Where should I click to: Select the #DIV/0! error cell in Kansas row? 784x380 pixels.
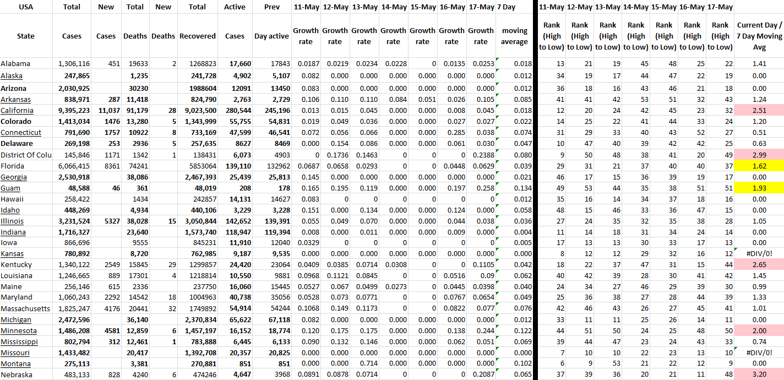pyautogui.click(x=759, y=253)
